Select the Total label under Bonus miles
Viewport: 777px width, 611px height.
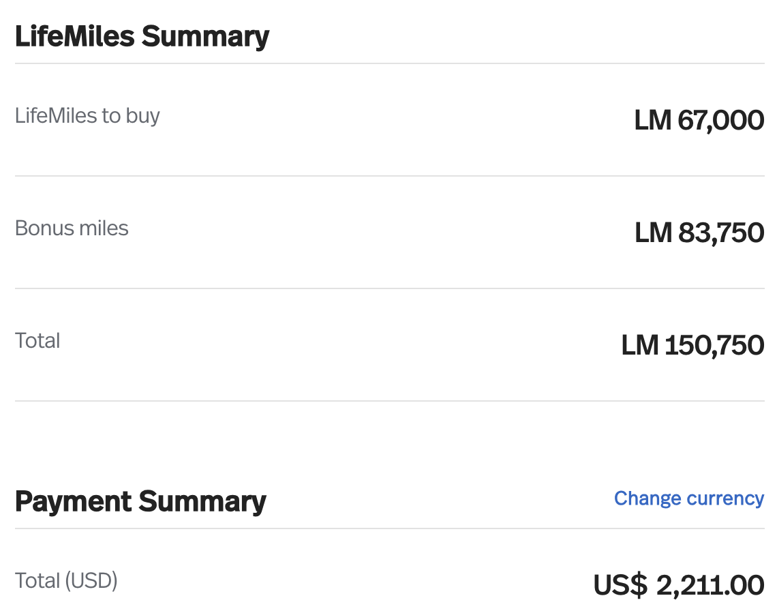[37, 340]
